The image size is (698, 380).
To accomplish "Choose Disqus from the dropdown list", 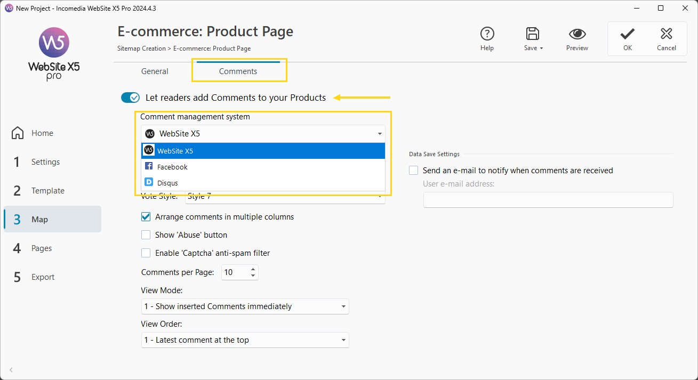I will click(x=263, y=183).
